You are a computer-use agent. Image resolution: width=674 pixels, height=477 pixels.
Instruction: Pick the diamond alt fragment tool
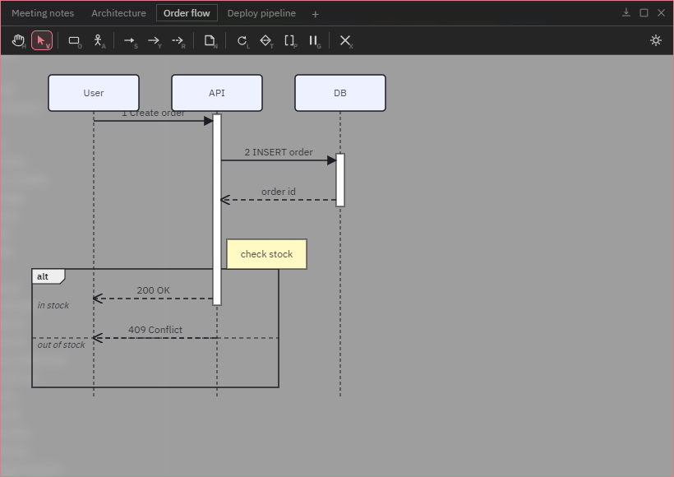(266, 40)
